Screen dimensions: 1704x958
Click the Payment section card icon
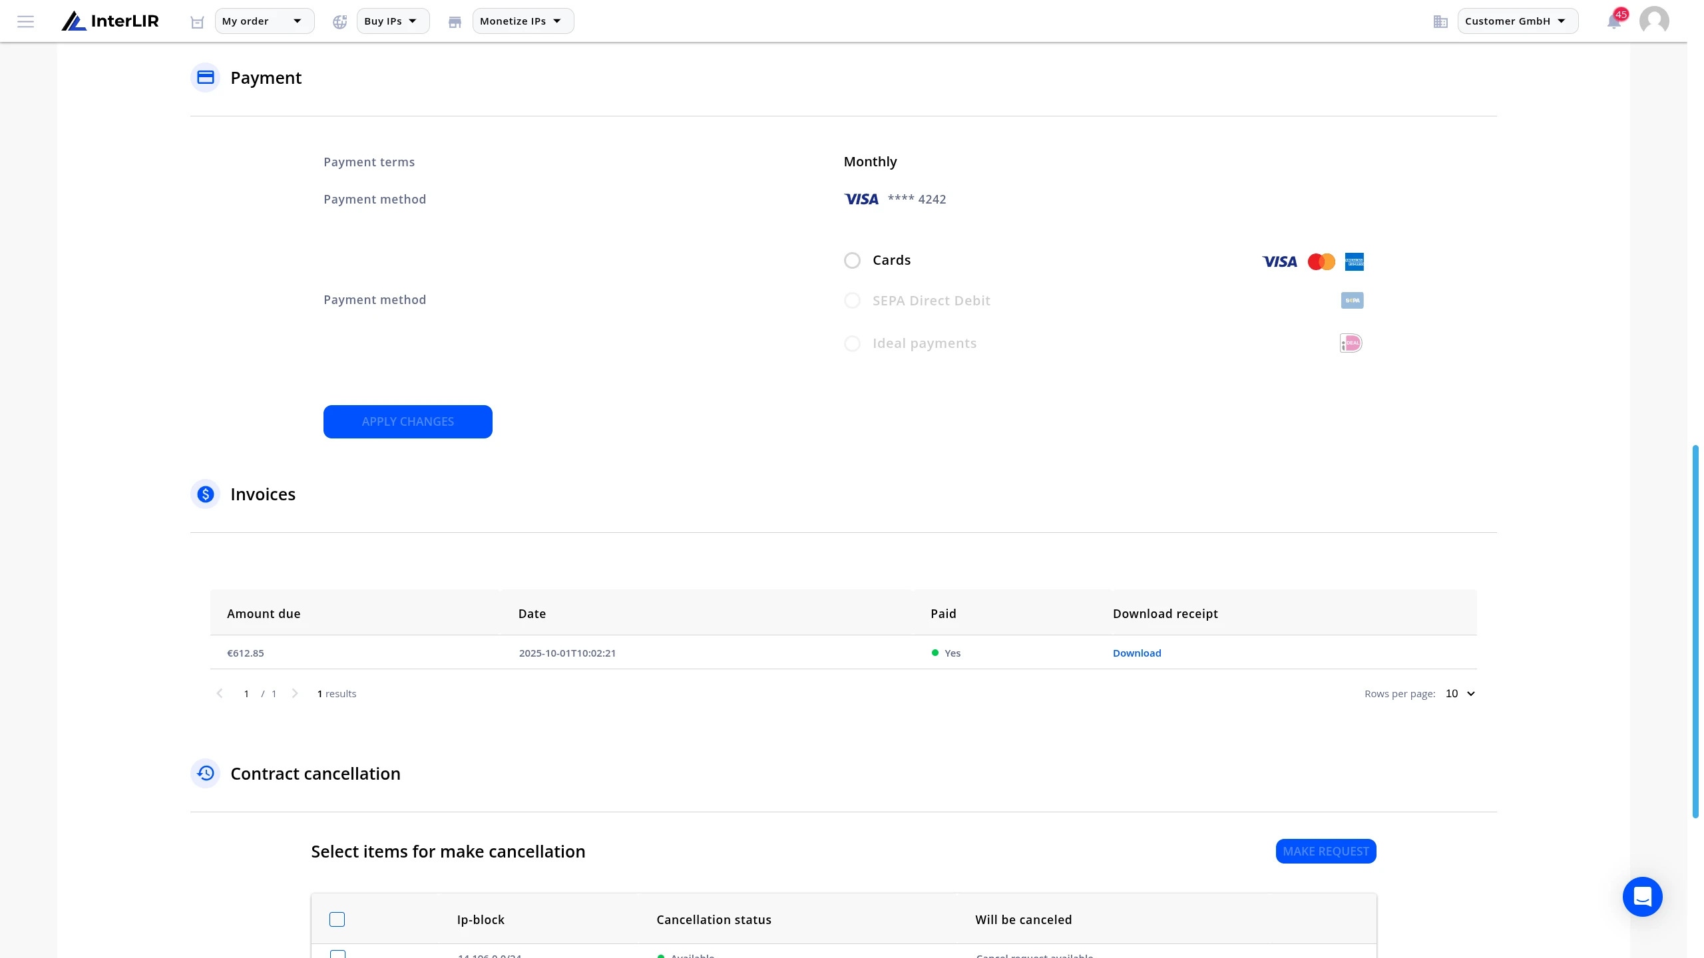[206, 78]
